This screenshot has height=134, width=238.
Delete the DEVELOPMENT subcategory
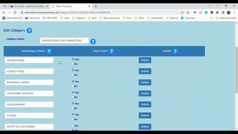pyautogui.click(x=145, y=104)
